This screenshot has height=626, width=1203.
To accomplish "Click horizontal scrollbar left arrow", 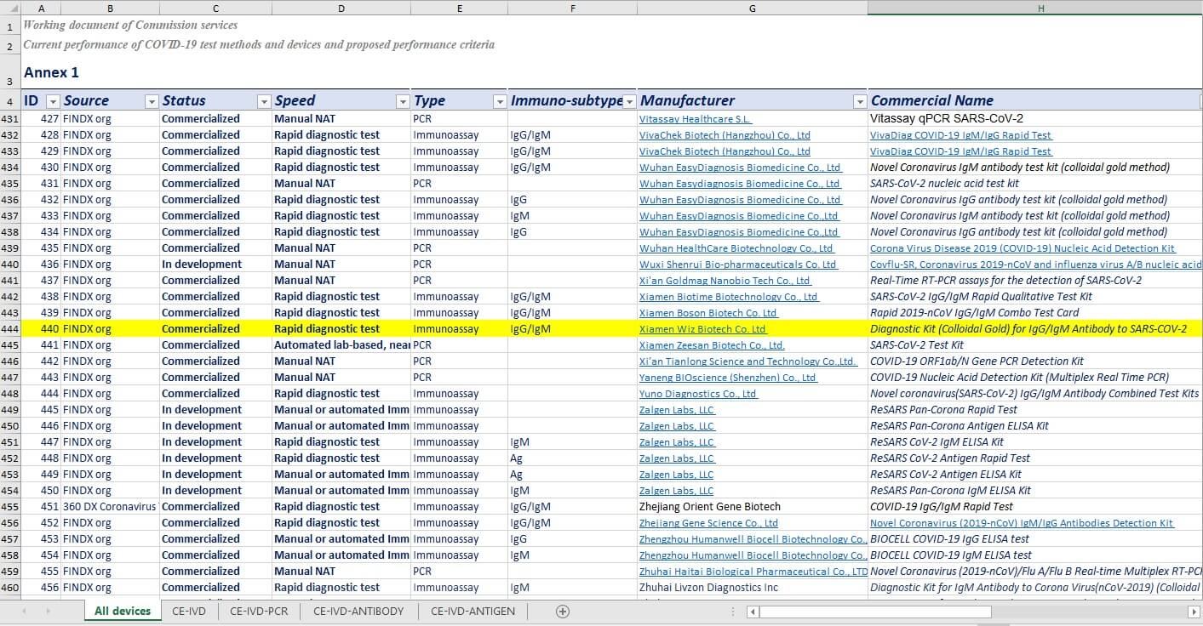I will (x=753, y=612).
